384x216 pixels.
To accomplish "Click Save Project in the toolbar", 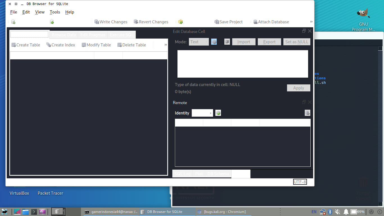I will (x=229, y=22).
